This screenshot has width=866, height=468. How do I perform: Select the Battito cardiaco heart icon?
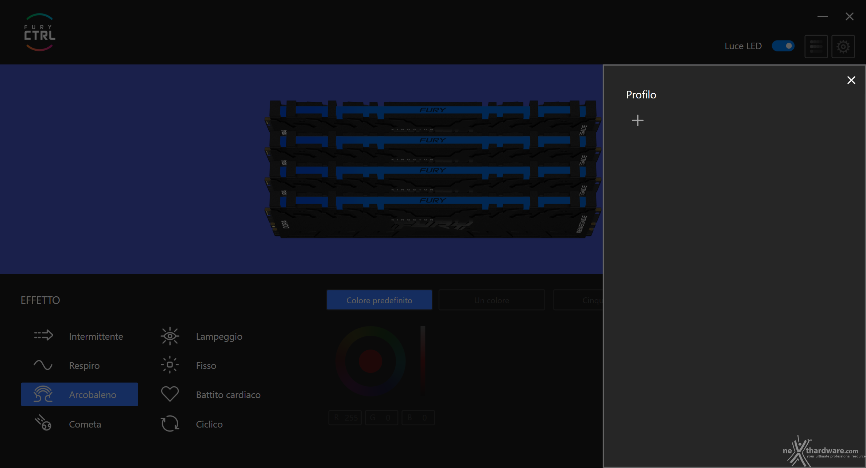click(x=170, y=394)
